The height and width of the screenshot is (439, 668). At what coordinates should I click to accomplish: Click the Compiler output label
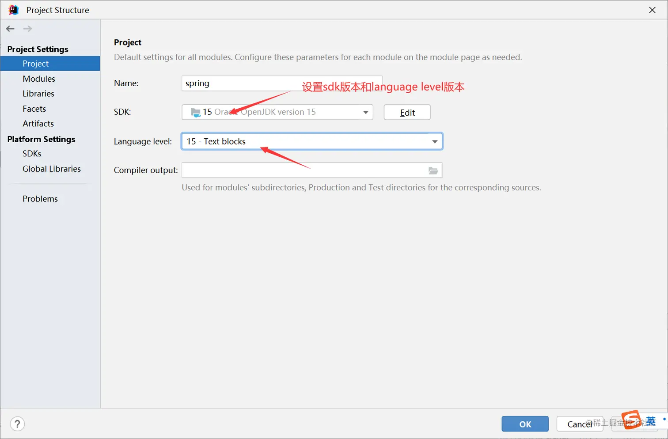pyautogui.click(x=146, y=170)
